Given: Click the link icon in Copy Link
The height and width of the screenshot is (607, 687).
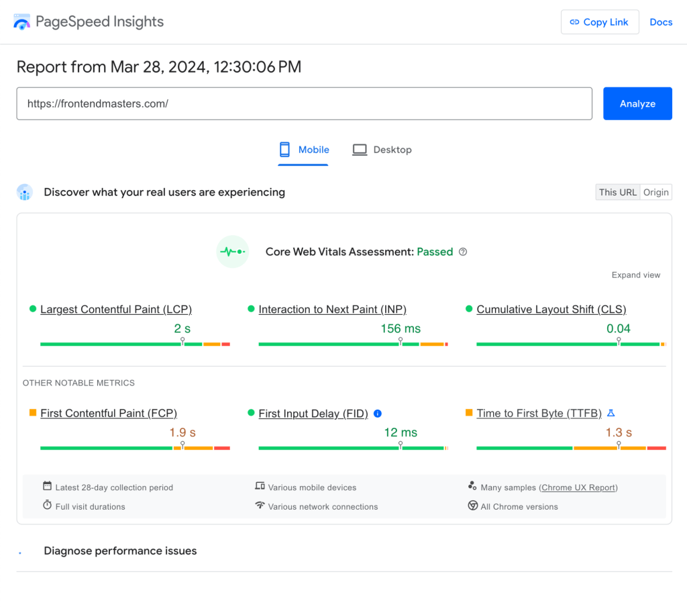Looking at the screenshot, I should (574, 22).
